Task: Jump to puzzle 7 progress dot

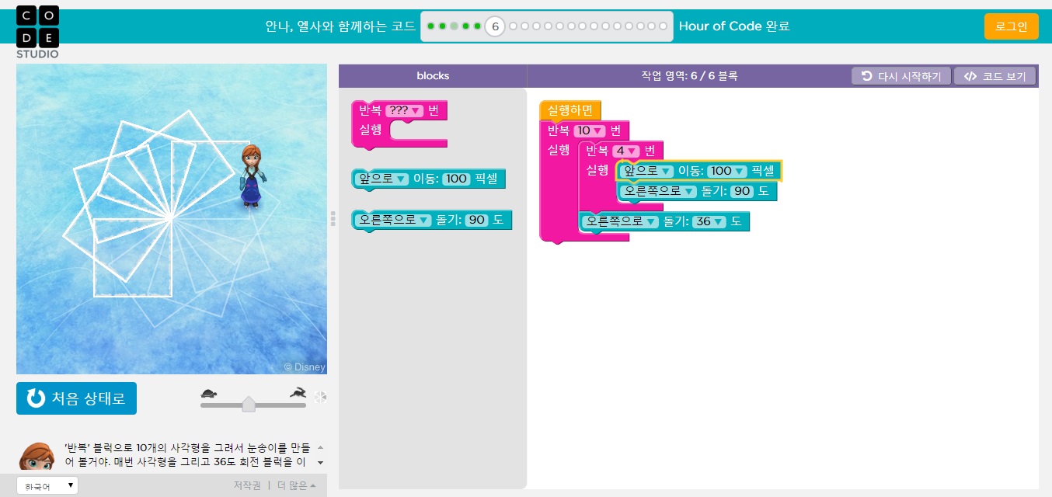Action: (x=513, y=26)
